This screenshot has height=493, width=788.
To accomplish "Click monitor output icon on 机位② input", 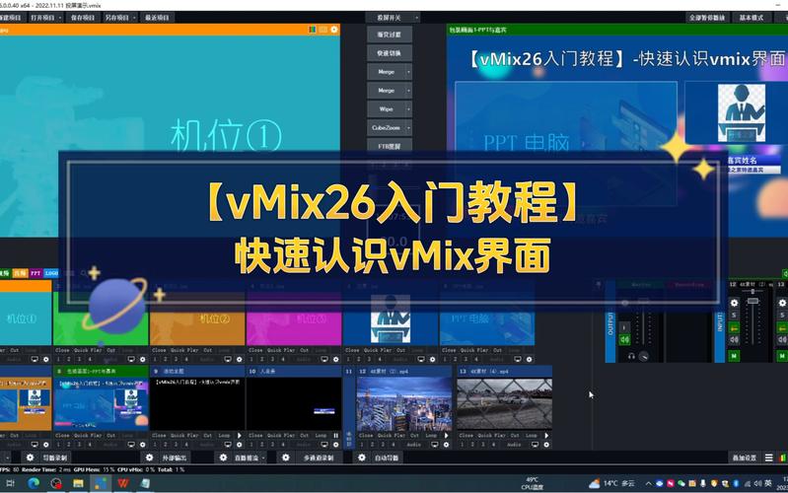I will 228,359.
